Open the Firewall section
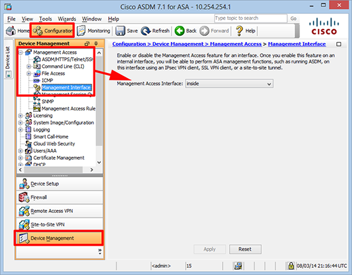The height and width of the screenshot is (275, 352). (60, 198)
